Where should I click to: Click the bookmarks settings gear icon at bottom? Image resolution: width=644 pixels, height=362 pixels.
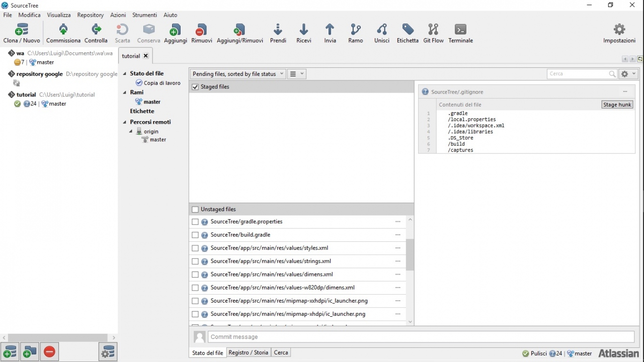pos(108,352)
